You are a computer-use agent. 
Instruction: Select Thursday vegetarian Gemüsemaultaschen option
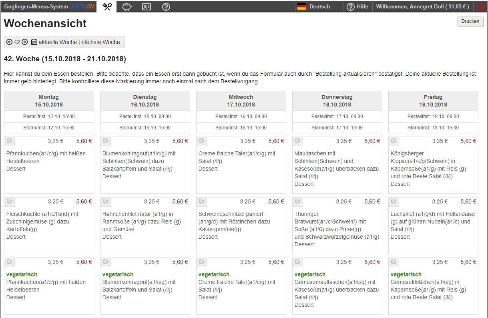point(297,262)
